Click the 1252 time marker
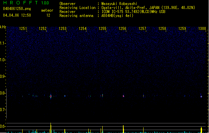The height and width of the screenshot is (133, 209). coord(43,29)
